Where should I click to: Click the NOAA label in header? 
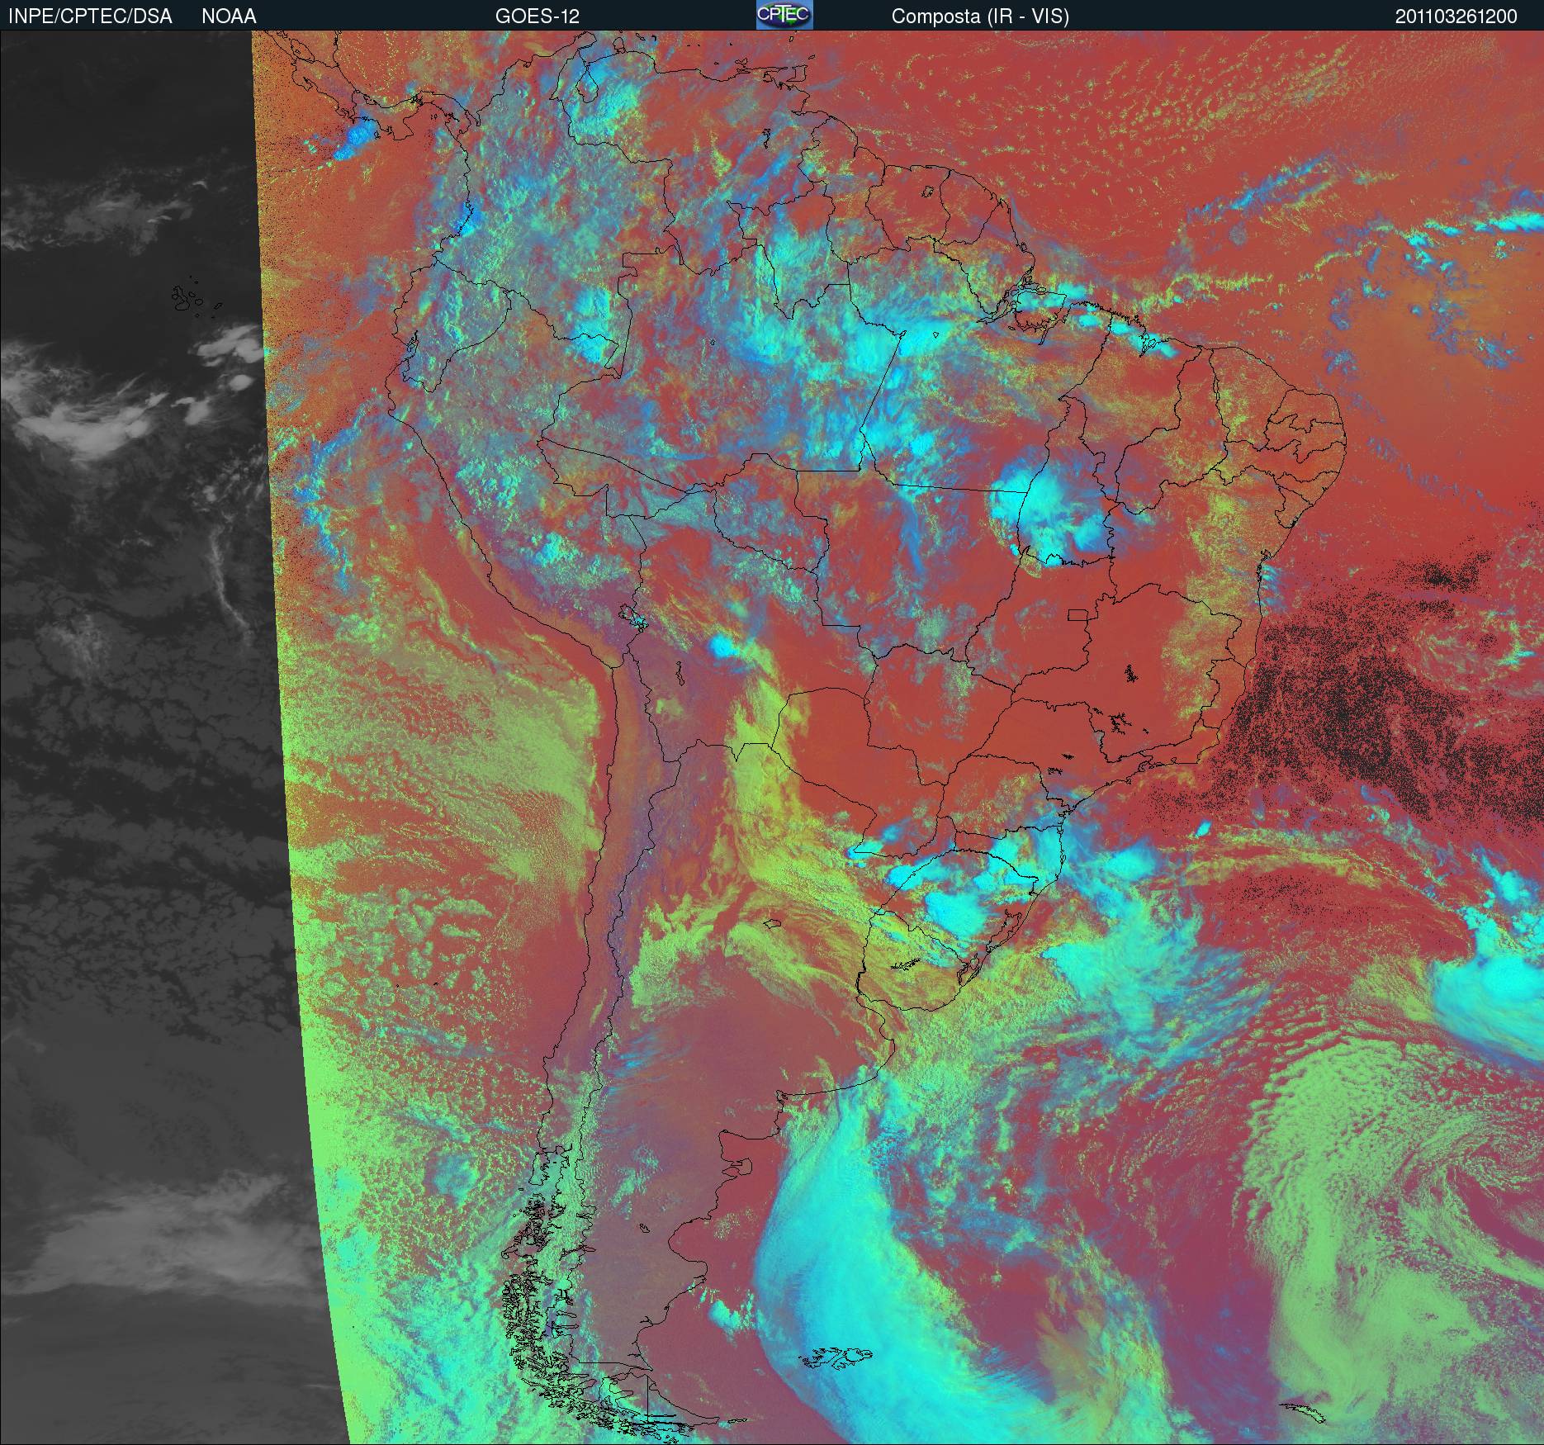coord(229,17)
